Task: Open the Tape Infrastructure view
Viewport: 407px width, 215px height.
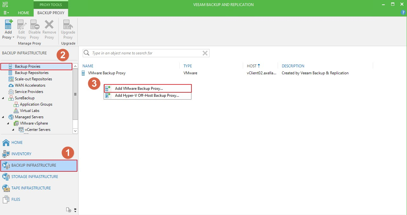Action: (x=31, y=188)
